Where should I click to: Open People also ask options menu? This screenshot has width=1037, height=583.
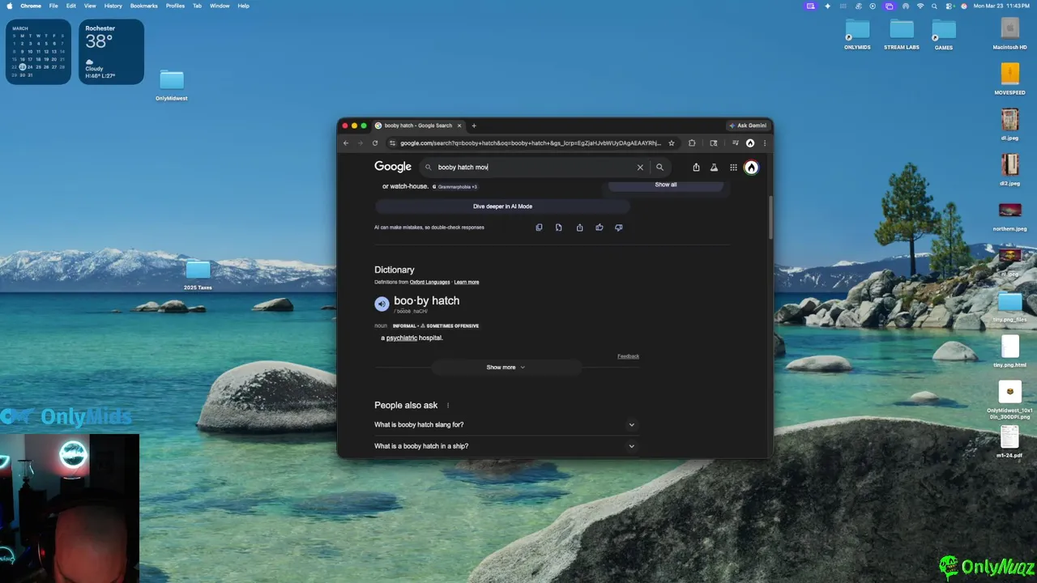tap(447, 406)
